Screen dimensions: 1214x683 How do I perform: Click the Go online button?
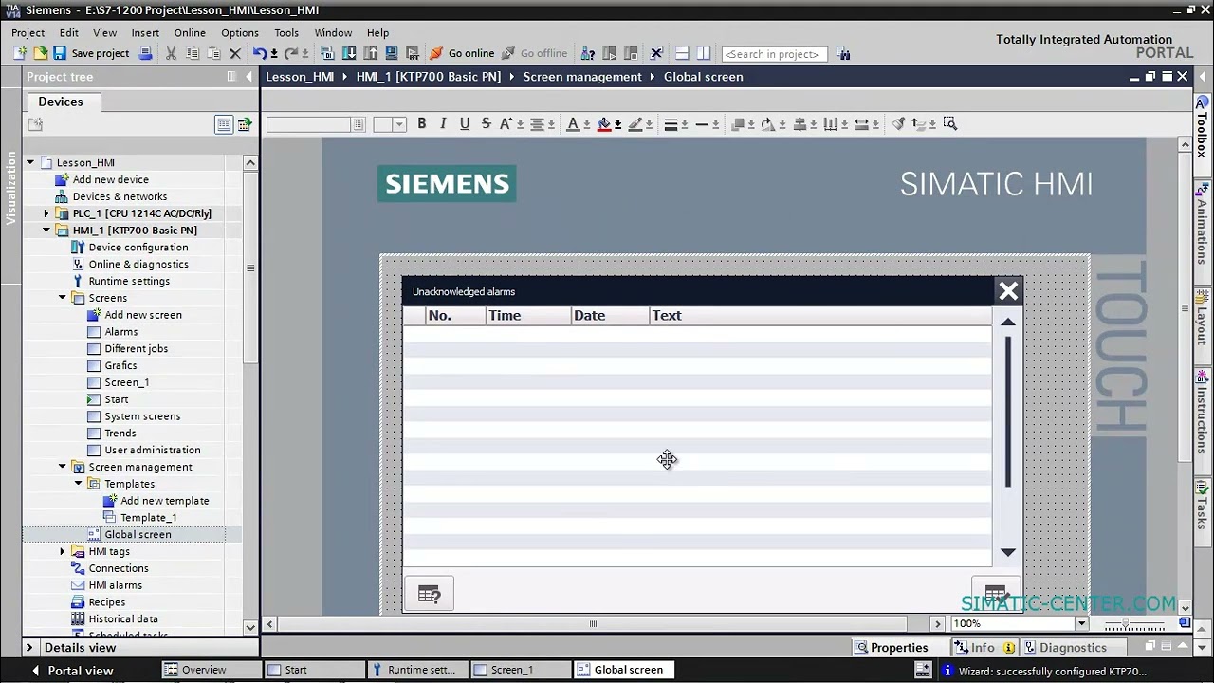coord(462,54)
